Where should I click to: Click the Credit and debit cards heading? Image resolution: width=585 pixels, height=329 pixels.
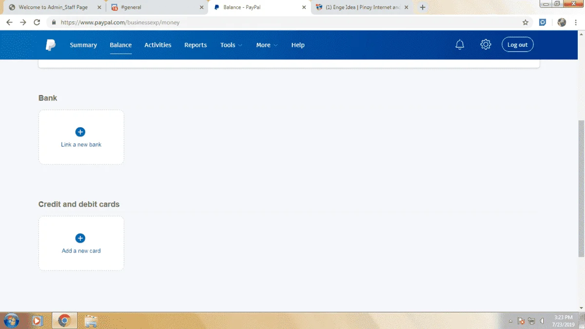click(79, 204)
